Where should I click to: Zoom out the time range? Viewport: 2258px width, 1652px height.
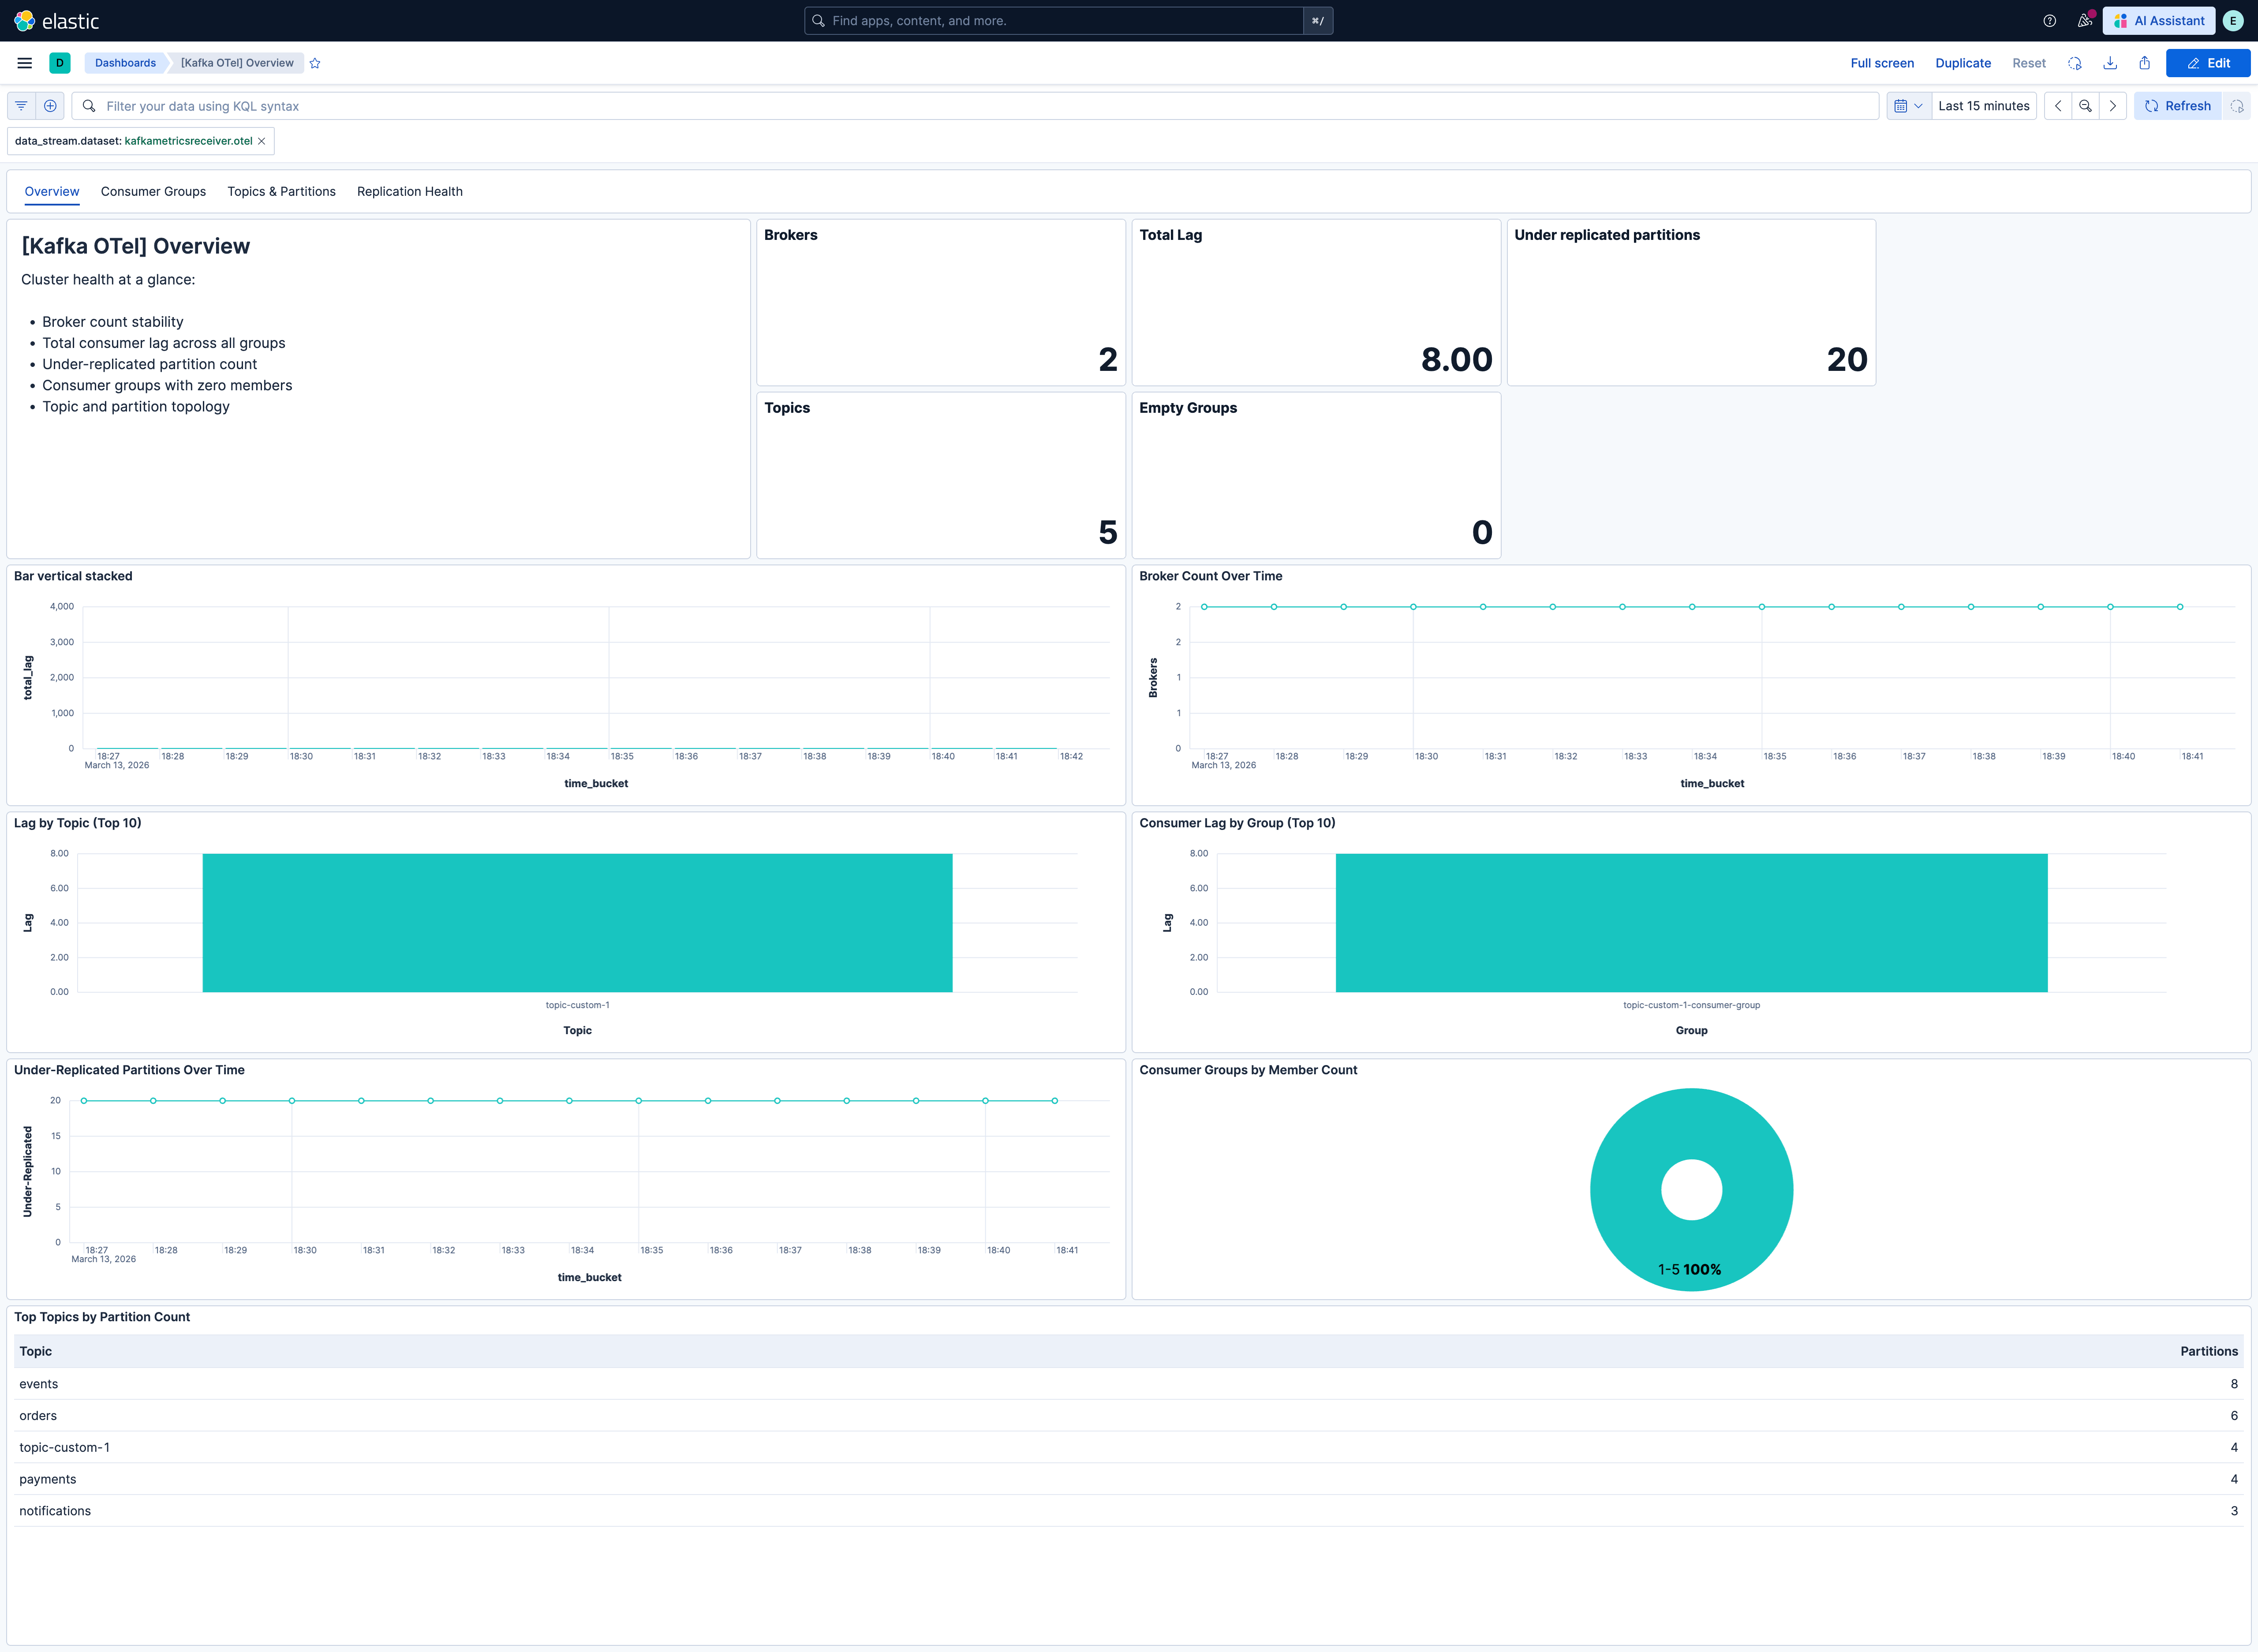(2085, 106)
